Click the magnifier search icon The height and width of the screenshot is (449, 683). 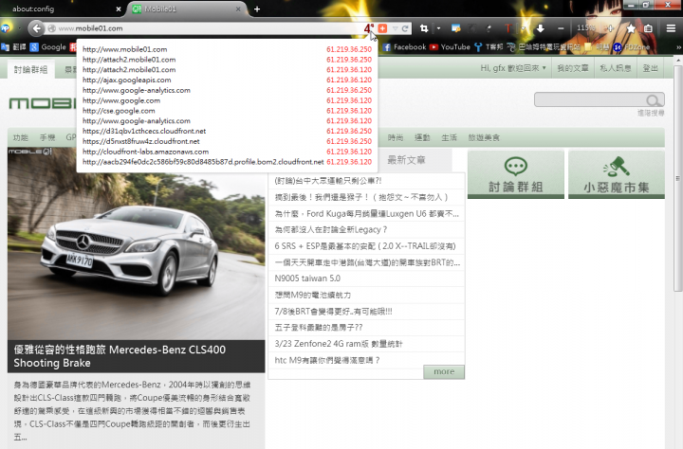(653, 100)
